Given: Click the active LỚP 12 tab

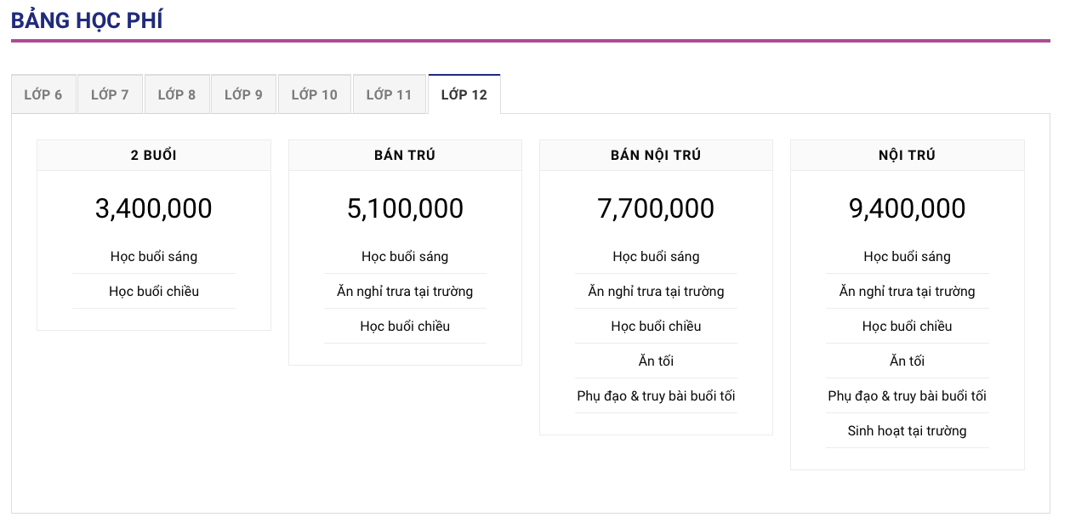Looking at the screenshot, I should (x=464, y=94).
